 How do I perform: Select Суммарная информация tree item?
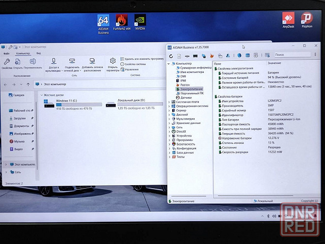click(x=194, y=68)
